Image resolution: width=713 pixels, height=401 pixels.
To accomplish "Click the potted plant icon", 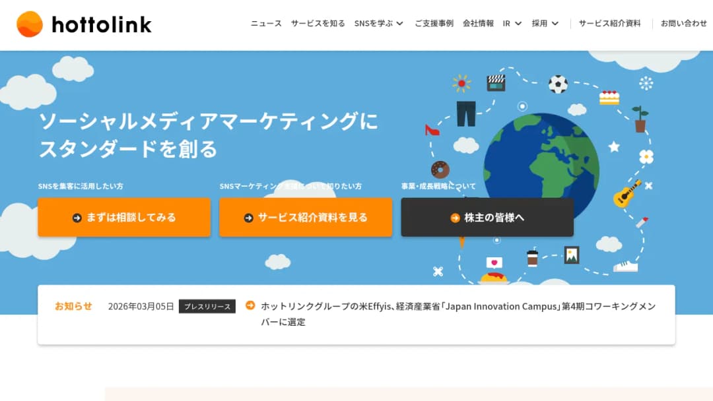I will click(x=640, y=119).
